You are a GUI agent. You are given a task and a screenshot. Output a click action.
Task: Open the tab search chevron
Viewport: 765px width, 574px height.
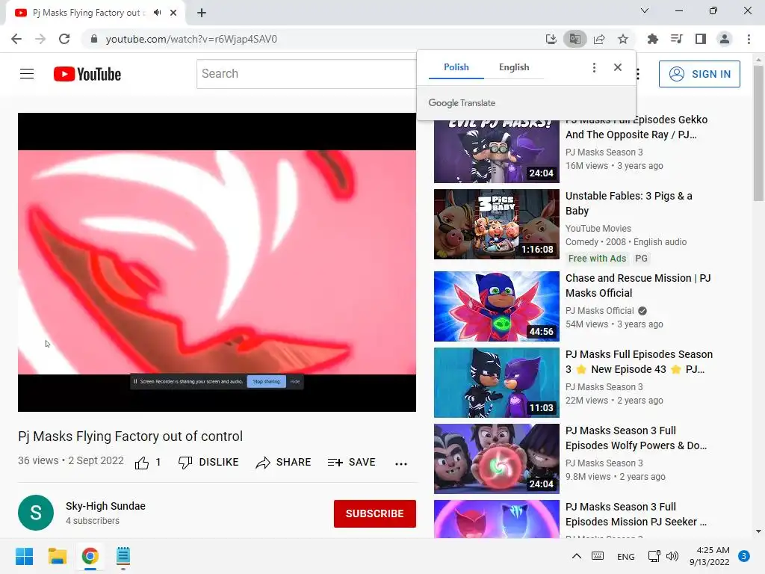tap(645, 10)
